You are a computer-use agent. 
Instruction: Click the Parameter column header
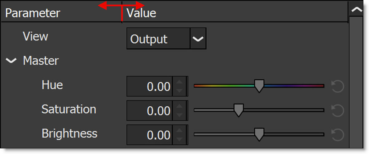pos(33,13)
